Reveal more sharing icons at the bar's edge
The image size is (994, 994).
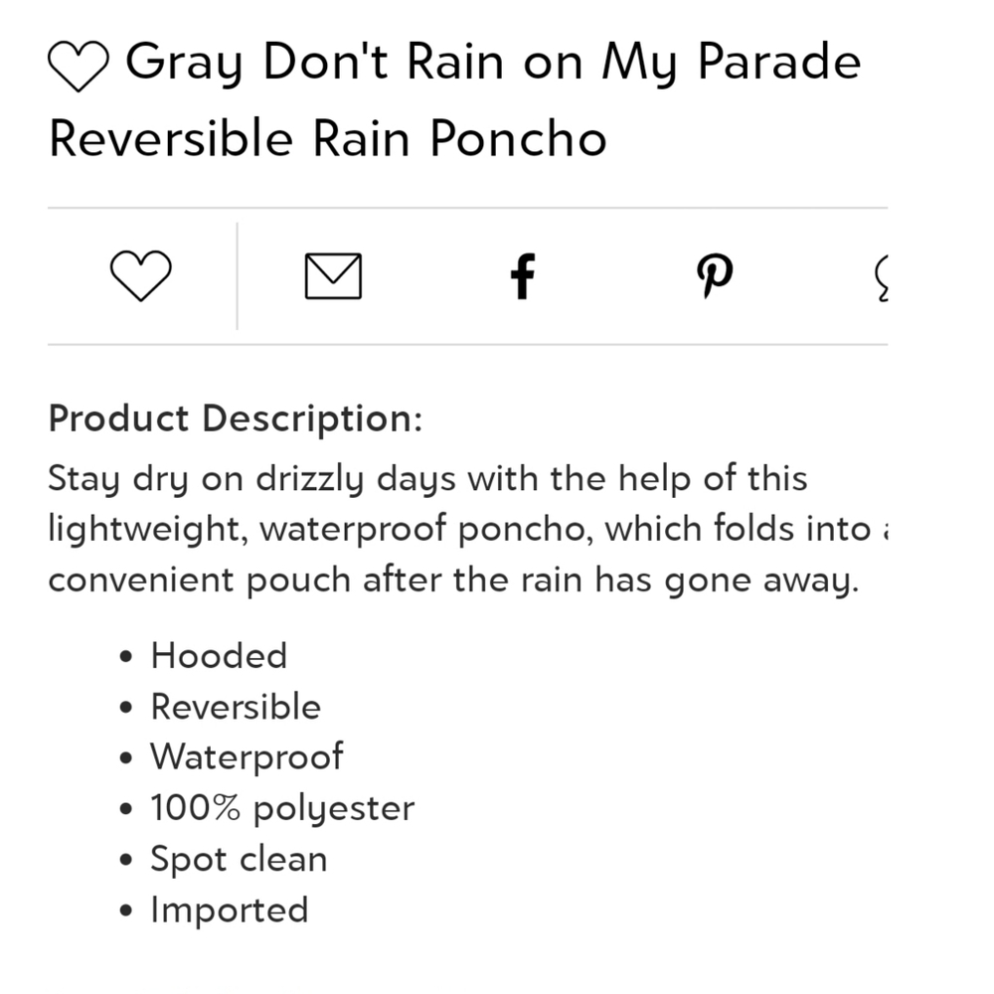coord(883,275)
